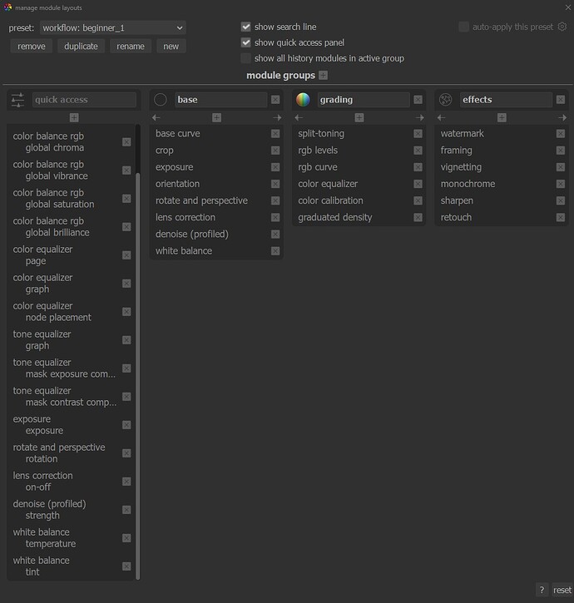Change the base group circle icon
This screenshot has width=574, height=603.
click(160, 100)
